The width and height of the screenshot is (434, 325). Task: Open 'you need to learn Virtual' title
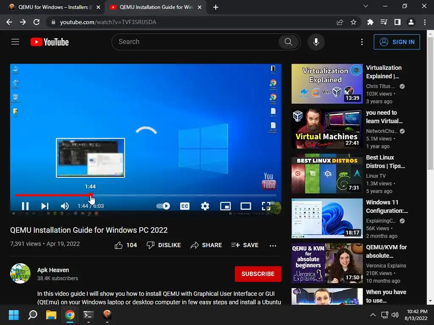(384, 117)
